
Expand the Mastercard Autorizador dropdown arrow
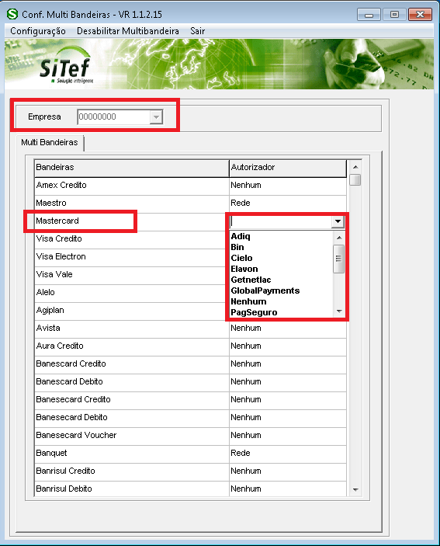tap(338, 221)
